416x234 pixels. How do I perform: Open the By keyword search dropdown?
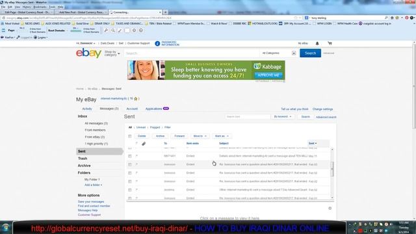click(x=283, y=117)
